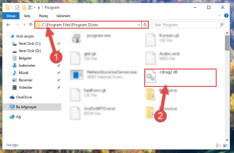Open the Görünüm tab
This screenshot has height=153, width=234.
point(63,16)
